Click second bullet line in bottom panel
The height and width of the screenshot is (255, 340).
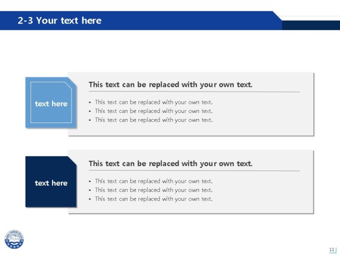click(153, 190)
